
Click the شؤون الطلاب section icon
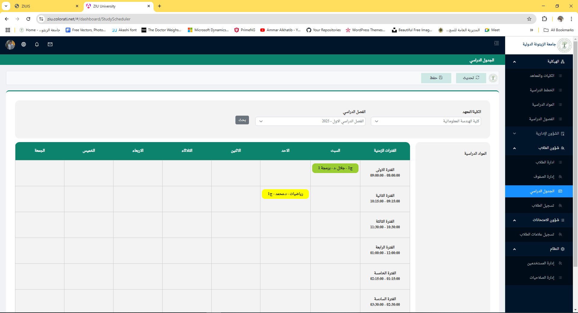pyautogui.click(x=563, y=148)
